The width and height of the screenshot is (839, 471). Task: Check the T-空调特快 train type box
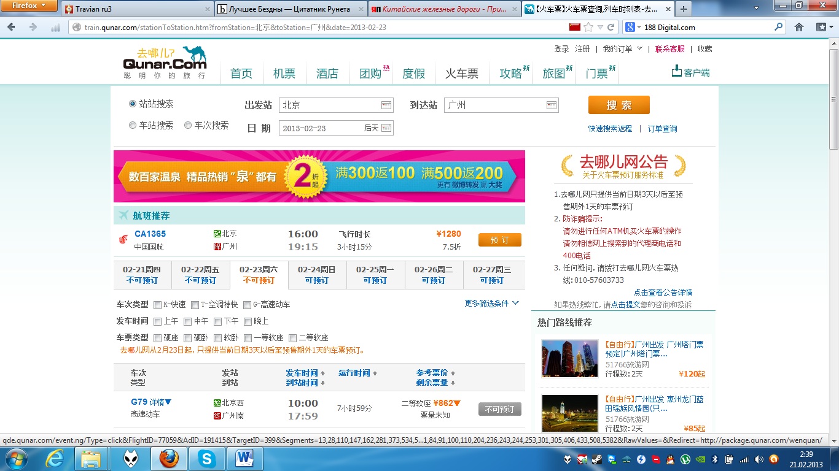tap(195, 305)
